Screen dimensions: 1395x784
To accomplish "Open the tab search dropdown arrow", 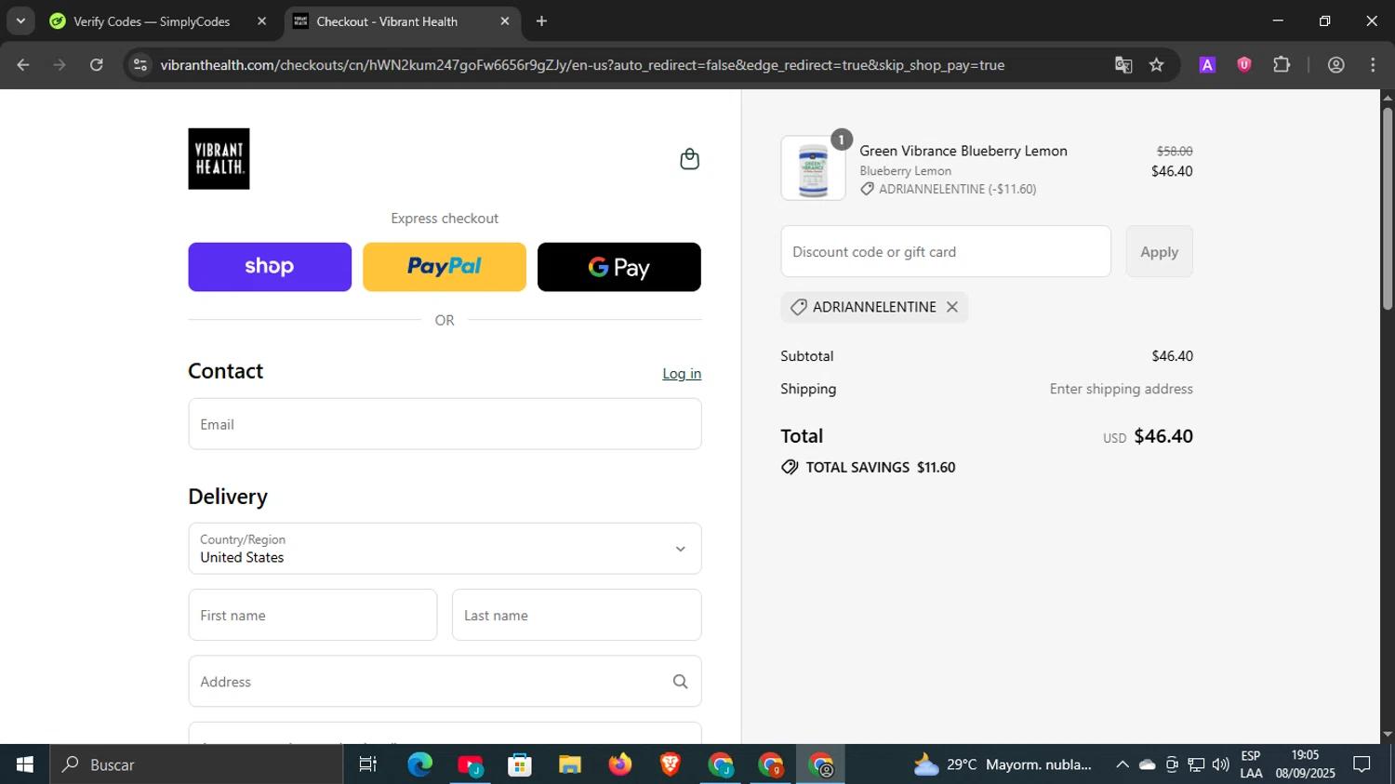I will coord(20,21).
